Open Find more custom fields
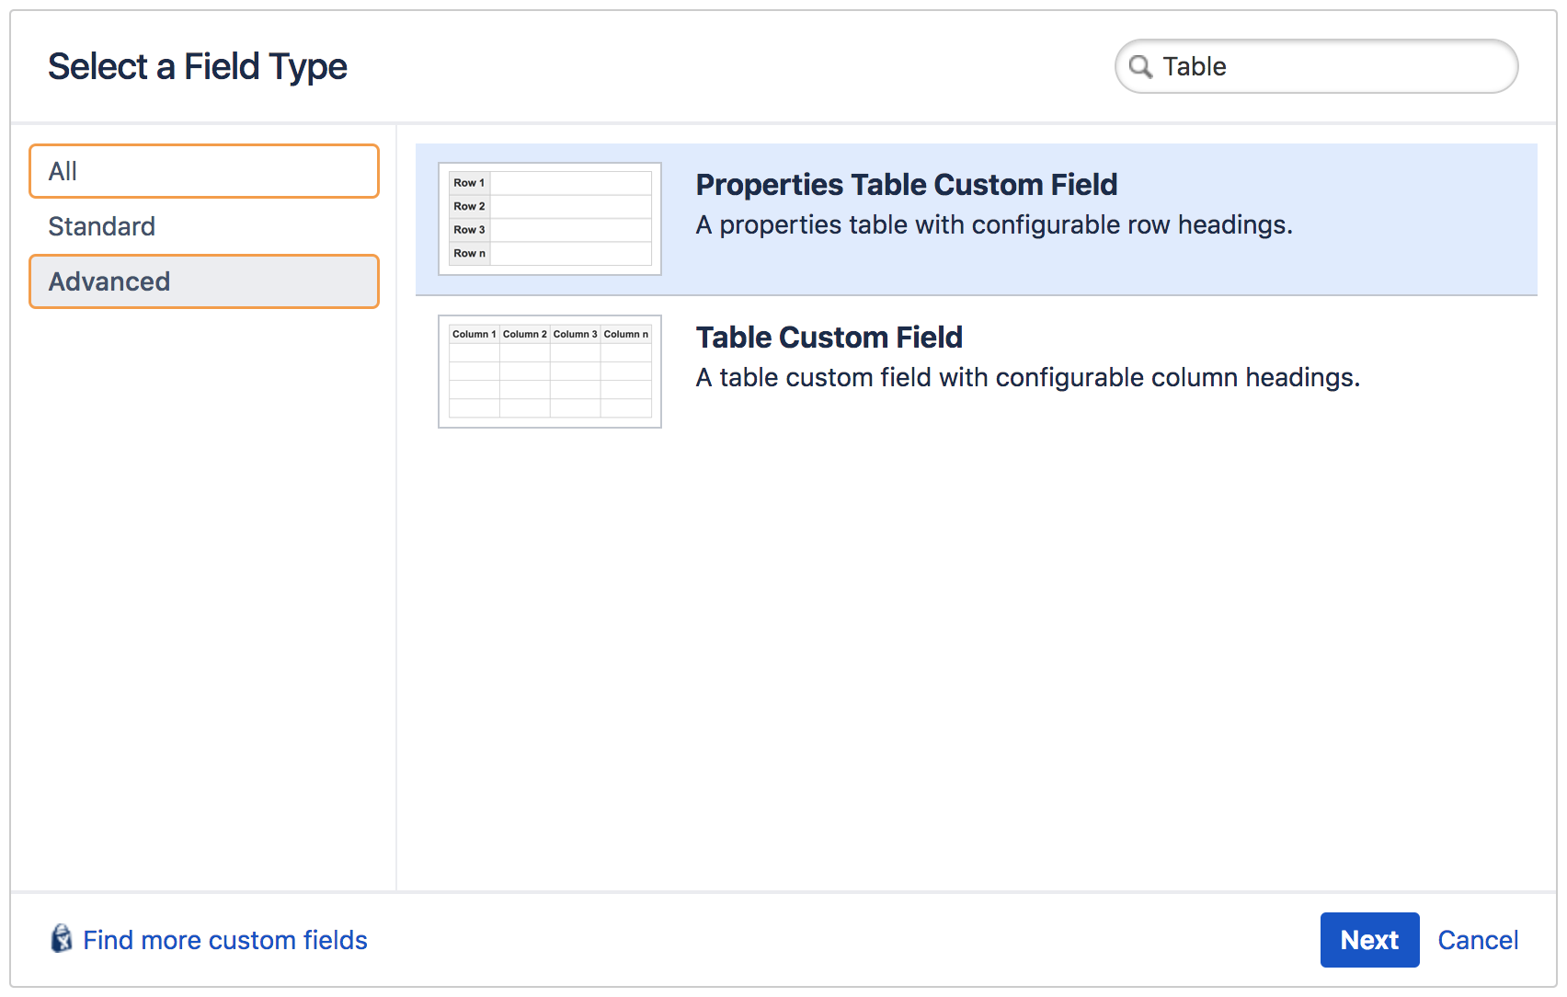The image size is (1567, 997). [224, 940]
